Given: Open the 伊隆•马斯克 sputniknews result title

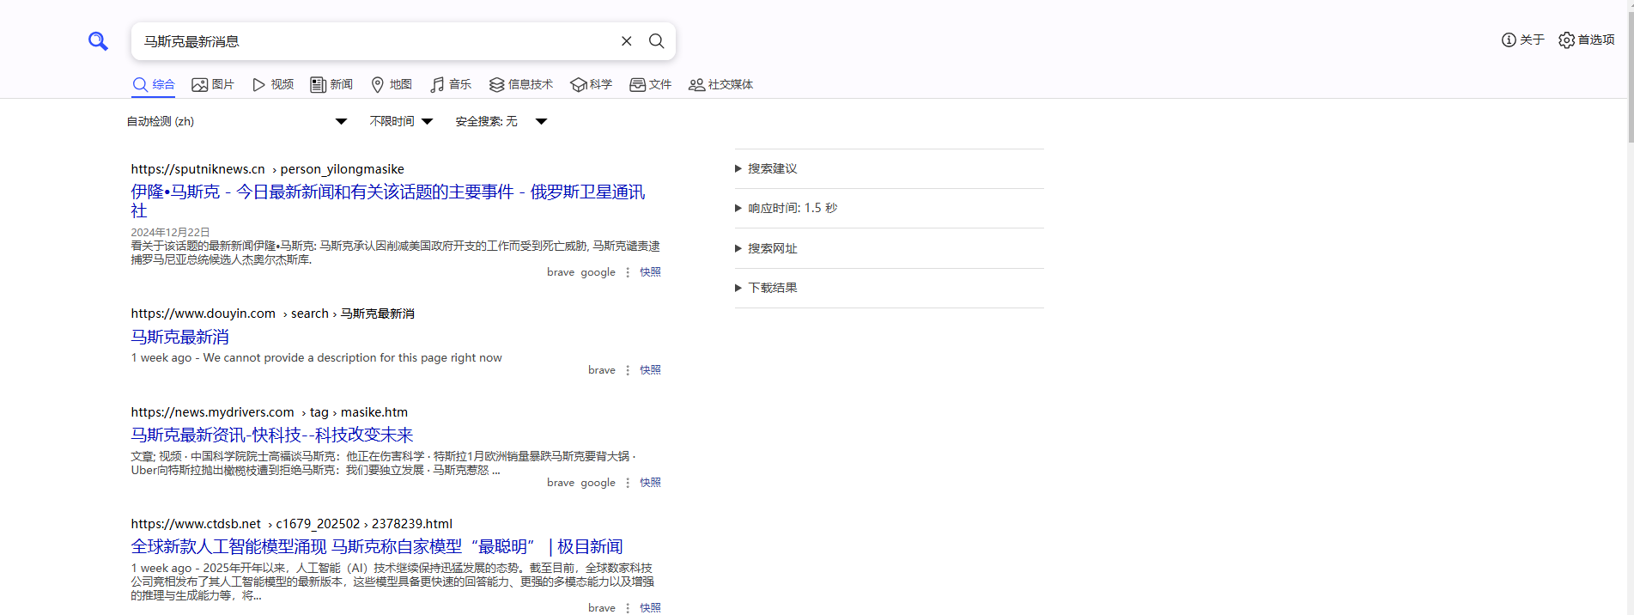Looking at the screenshot, I should pyautogui.click(x=388, y=201).
